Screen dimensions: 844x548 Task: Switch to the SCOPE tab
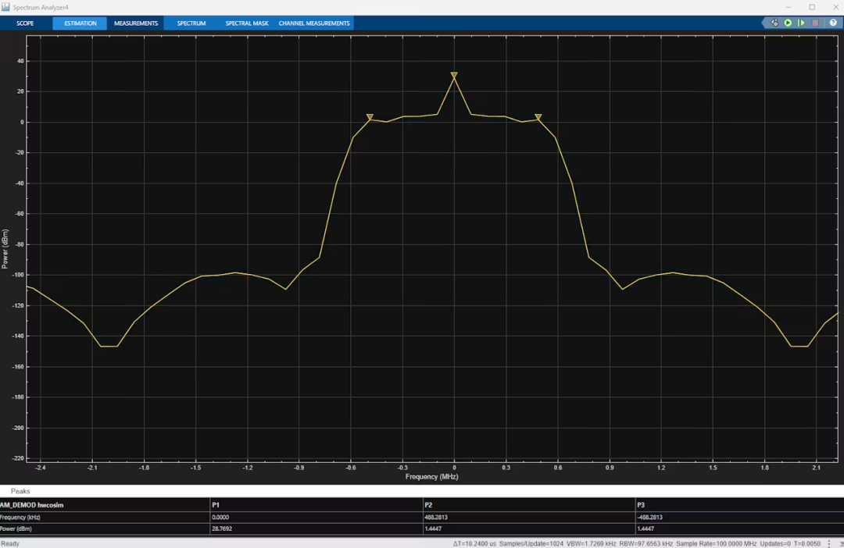point(25,23)
